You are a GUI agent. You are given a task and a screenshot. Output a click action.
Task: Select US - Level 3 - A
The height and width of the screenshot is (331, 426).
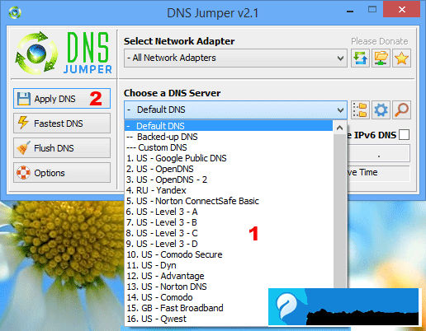229,212
